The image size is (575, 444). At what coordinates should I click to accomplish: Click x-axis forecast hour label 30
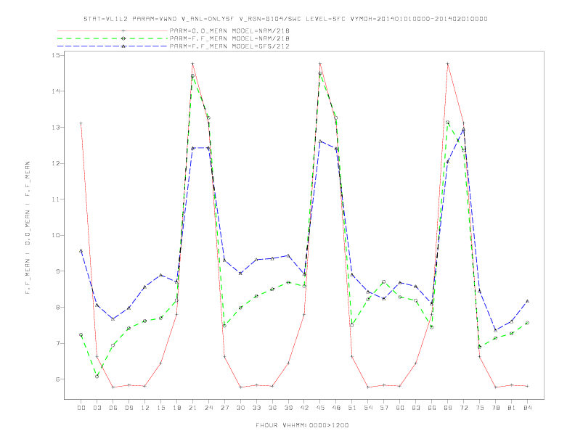pos(240,408)
